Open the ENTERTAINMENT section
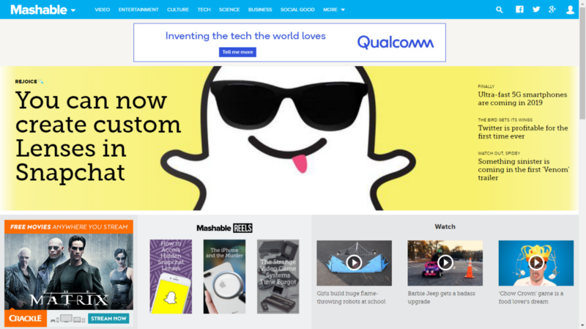This screenshot has height=329, width=586. point(138,10)
